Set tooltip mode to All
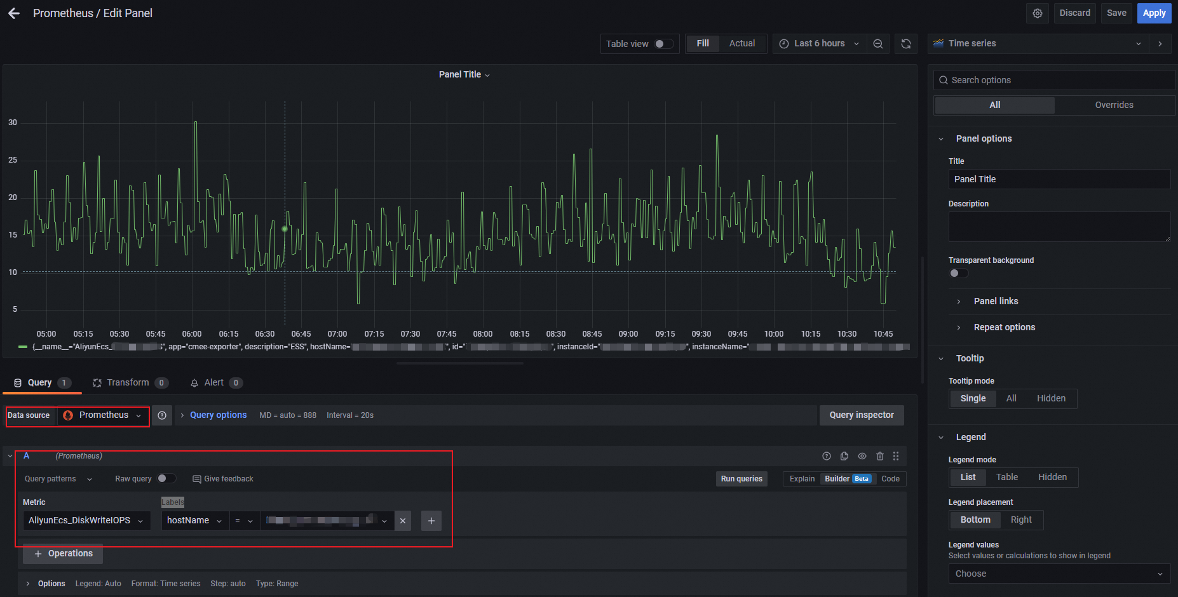The image size is (1178, 597). coord(1012,399)
